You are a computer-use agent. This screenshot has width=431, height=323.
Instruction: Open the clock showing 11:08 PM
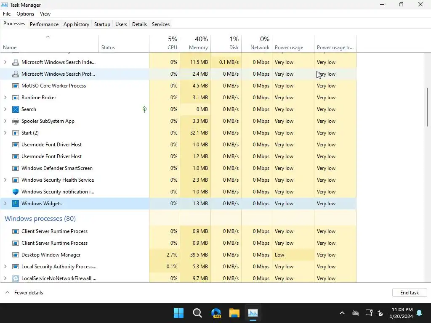(401, 313)
